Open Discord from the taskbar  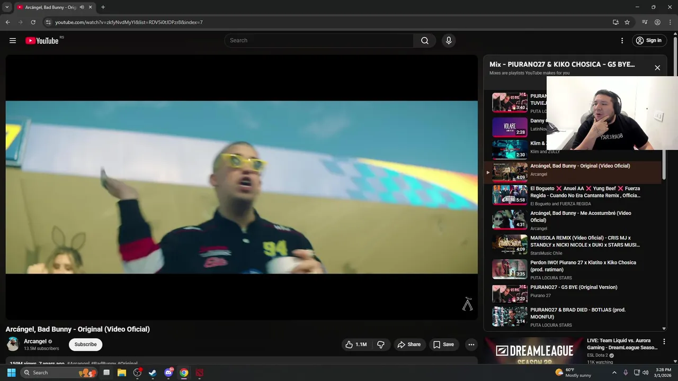[x=168, y=373]
